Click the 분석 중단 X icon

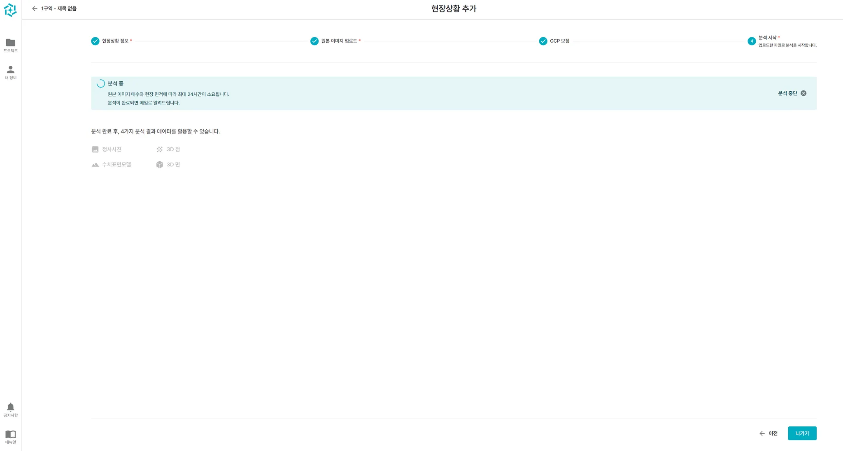803,93
